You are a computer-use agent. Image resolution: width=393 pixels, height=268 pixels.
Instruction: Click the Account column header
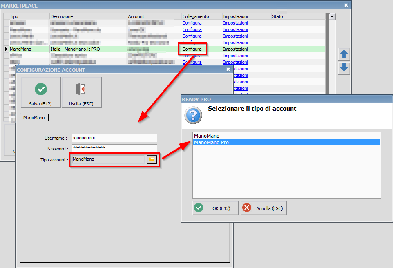tap(154, 16)
